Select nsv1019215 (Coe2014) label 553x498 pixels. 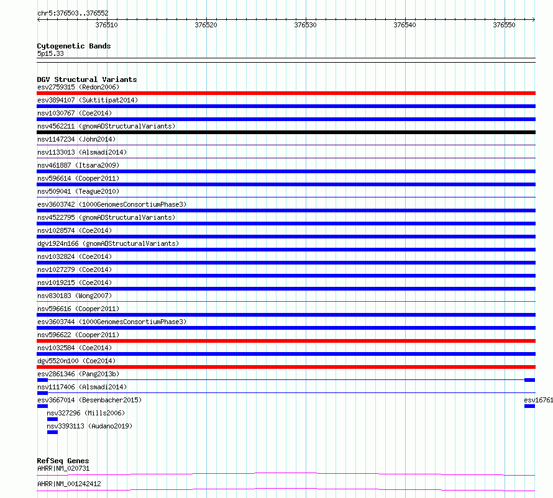pyautogui.click(x=75, y=283)
